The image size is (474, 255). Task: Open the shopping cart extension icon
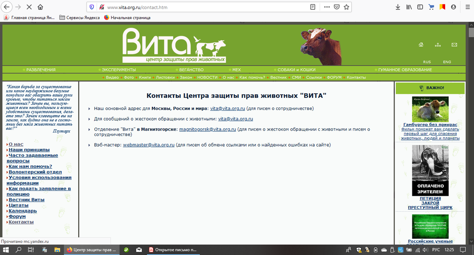431,7
